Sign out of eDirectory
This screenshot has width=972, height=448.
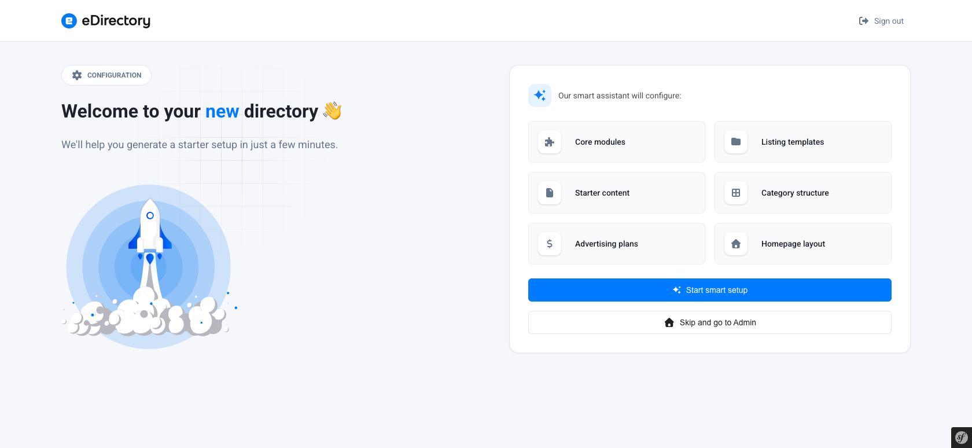coord(881,21)
